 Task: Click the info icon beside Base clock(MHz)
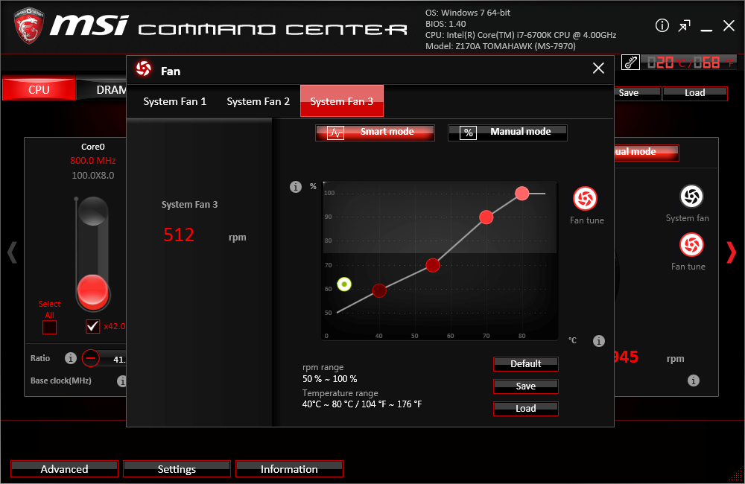point(121,381)
